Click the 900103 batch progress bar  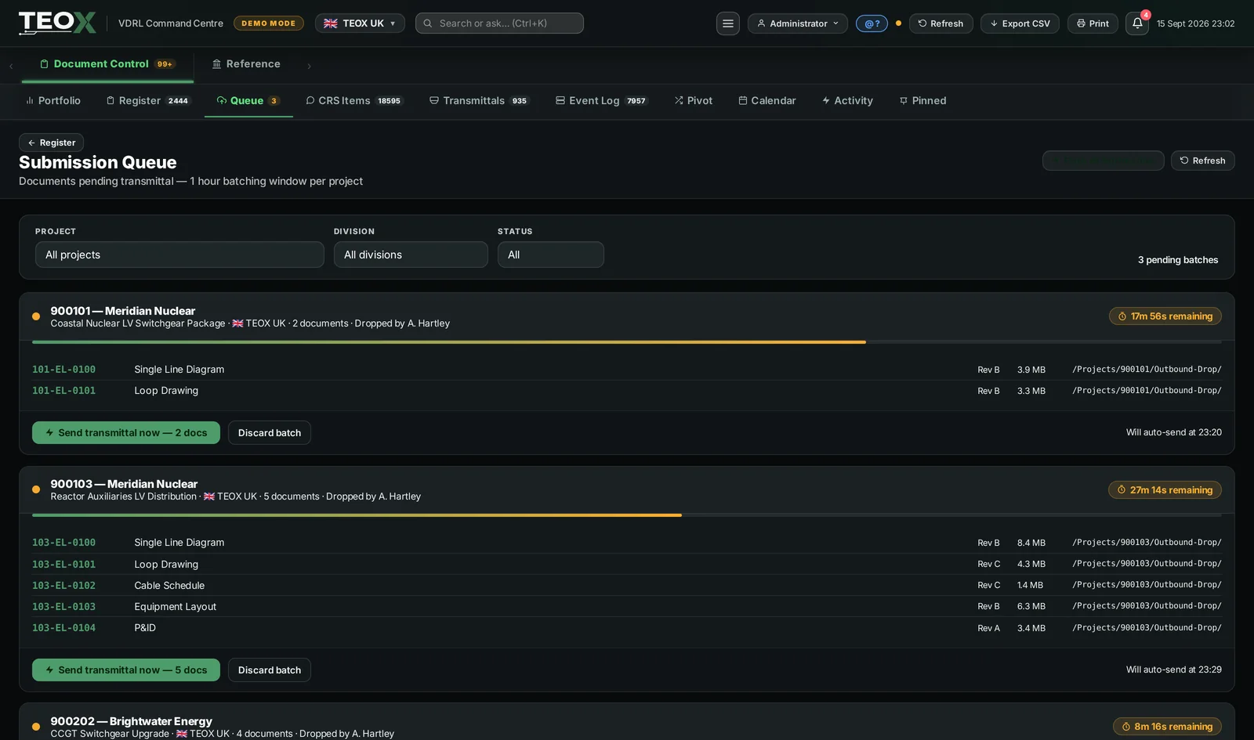(x=627, y=515)
